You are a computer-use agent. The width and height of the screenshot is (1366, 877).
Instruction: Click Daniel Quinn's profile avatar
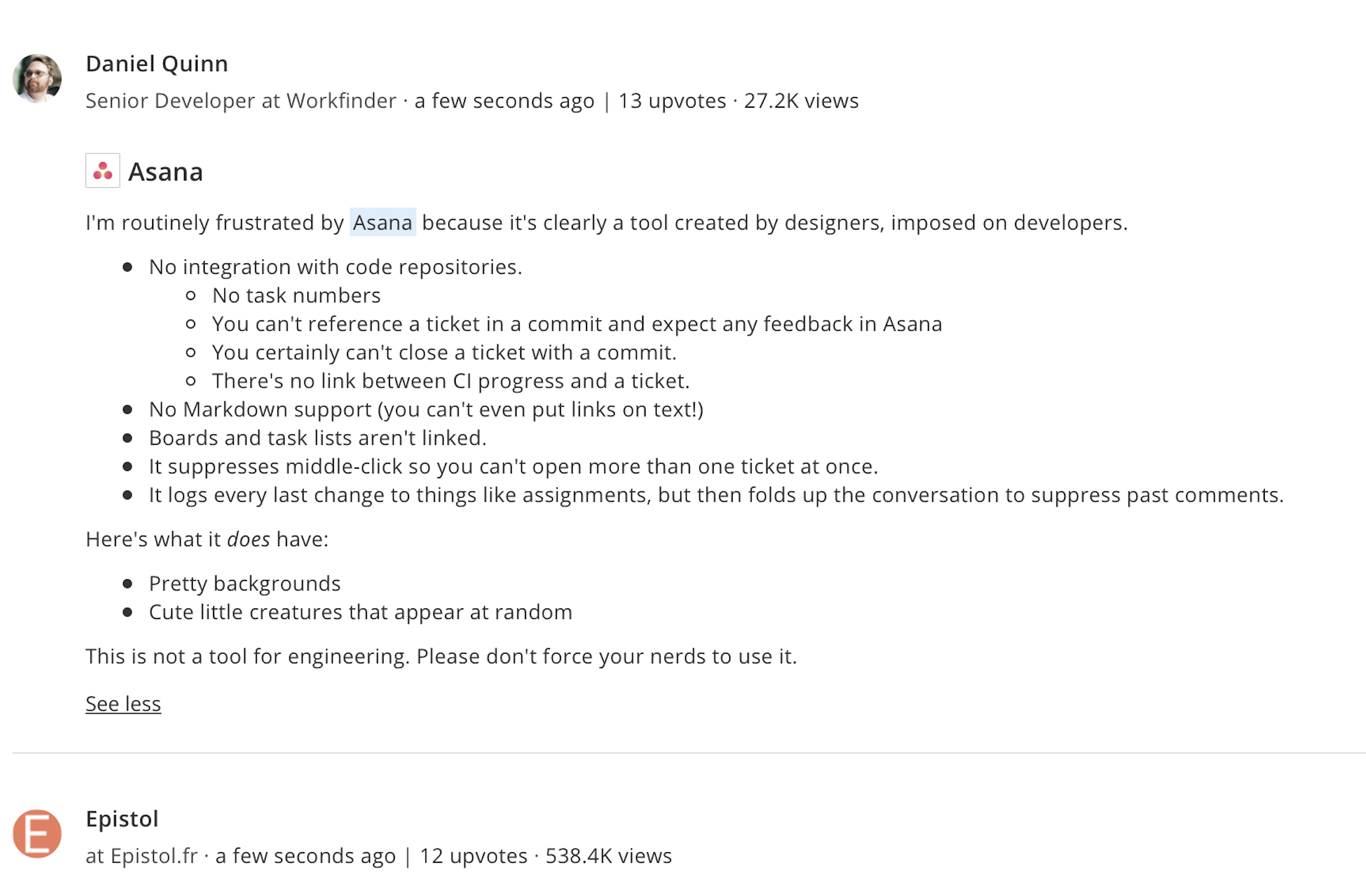coord(37,78)
